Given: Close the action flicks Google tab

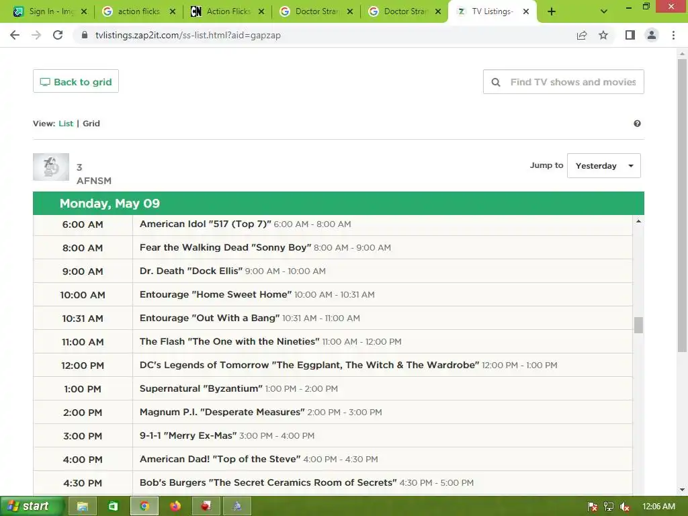Looking at the screenshot, I should point(173,11).
